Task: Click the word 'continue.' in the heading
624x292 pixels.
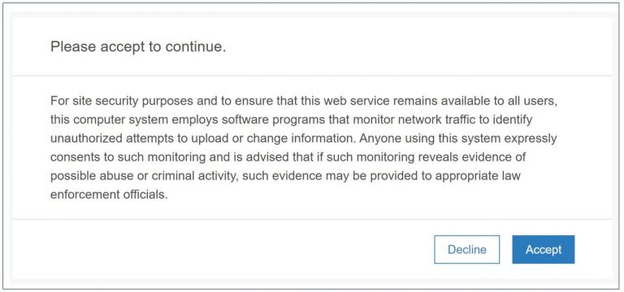Action: [196, 47]
